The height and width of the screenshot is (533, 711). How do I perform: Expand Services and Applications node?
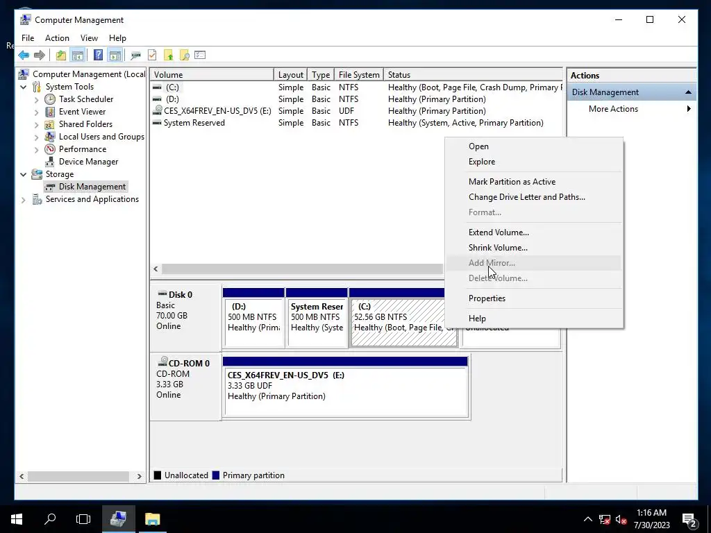pyautogui.click(x=23, y=199)
